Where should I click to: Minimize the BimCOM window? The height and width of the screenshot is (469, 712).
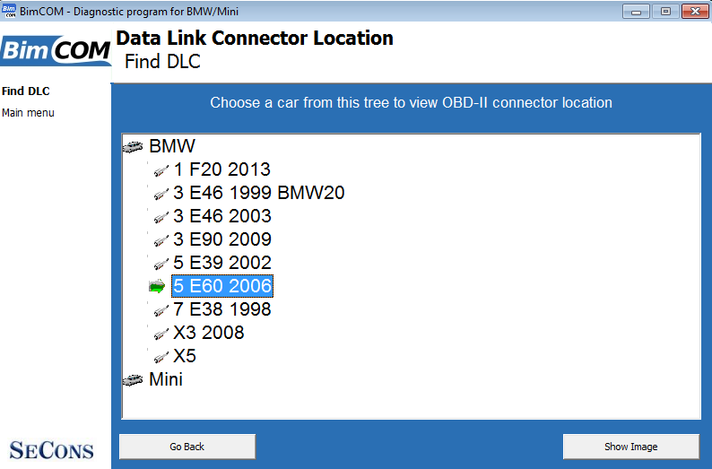click(636, 12)
